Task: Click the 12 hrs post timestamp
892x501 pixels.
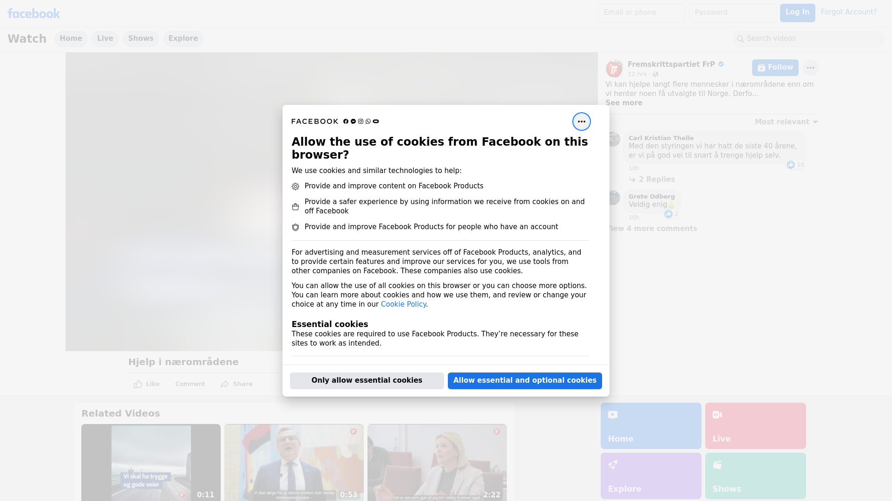Action: pos(637,74)
